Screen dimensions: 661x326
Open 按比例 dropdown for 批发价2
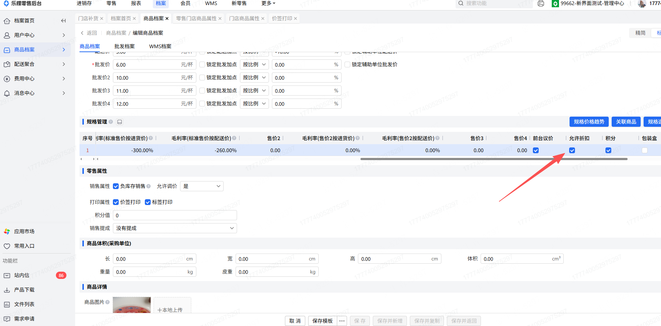pyautogui.click(x=254, y=78)
